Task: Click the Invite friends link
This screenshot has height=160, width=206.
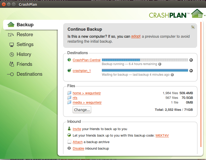Action: 77,129
